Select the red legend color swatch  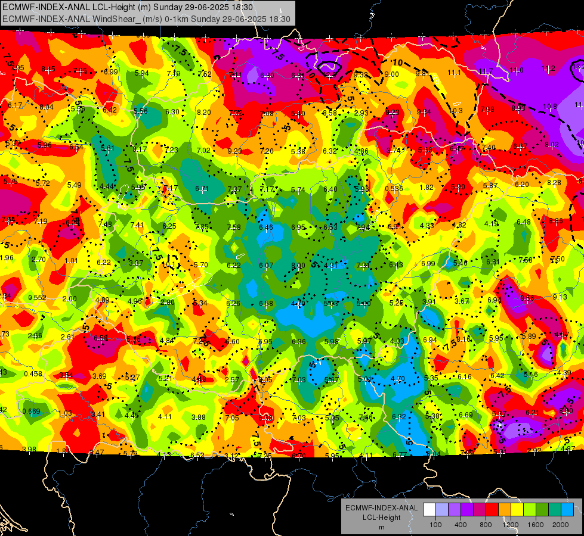pos(492,510)
